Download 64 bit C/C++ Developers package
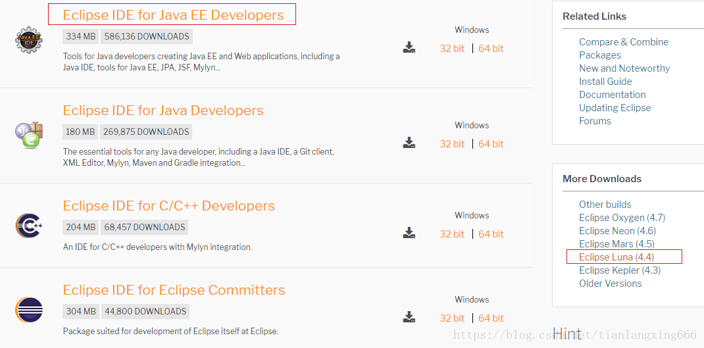The image size is (704, 348). 491,234
